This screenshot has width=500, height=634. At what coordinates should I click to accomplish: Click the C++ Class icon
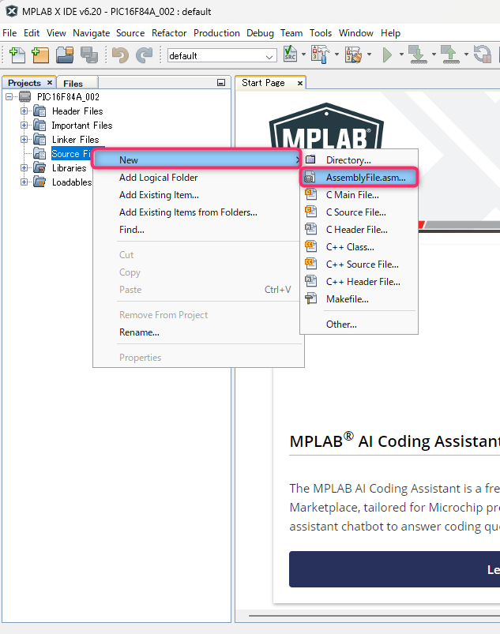pyautogui.click(x=310, y=246)
